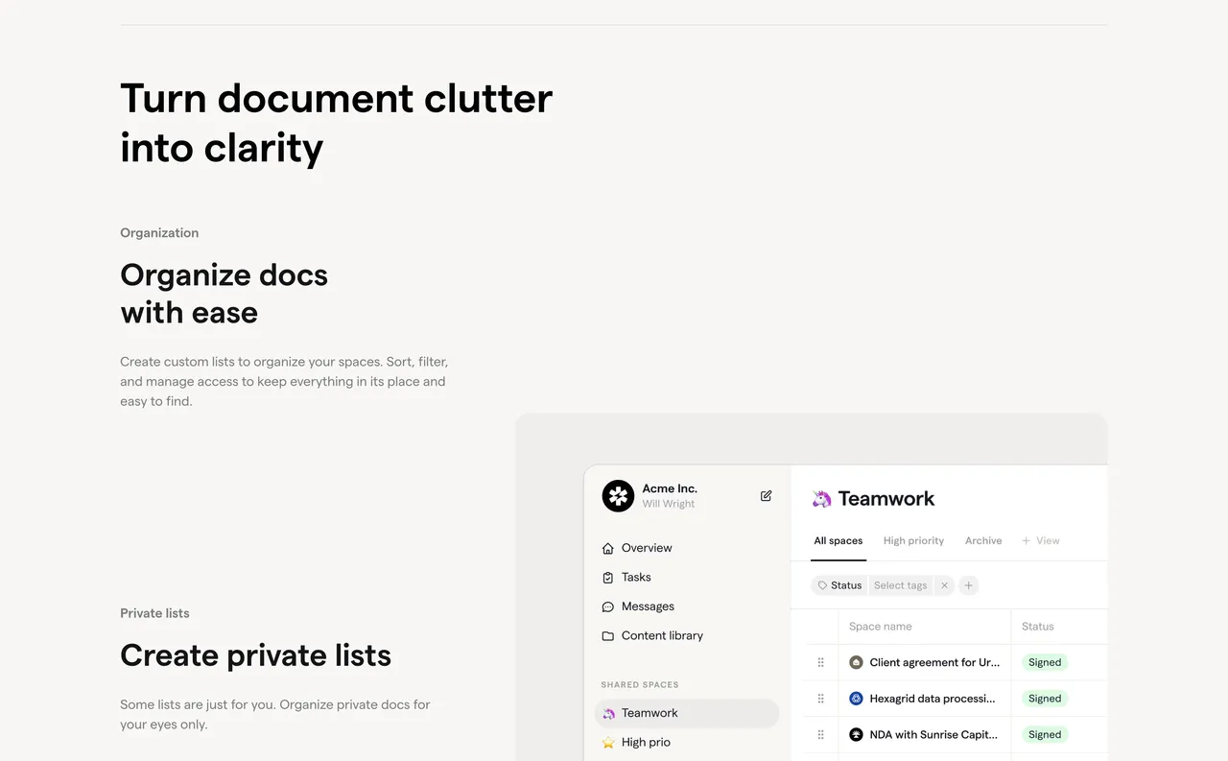Click the drag handle beside Client agreement row
The image size is (1228, 761).
(x=820, y=662)
